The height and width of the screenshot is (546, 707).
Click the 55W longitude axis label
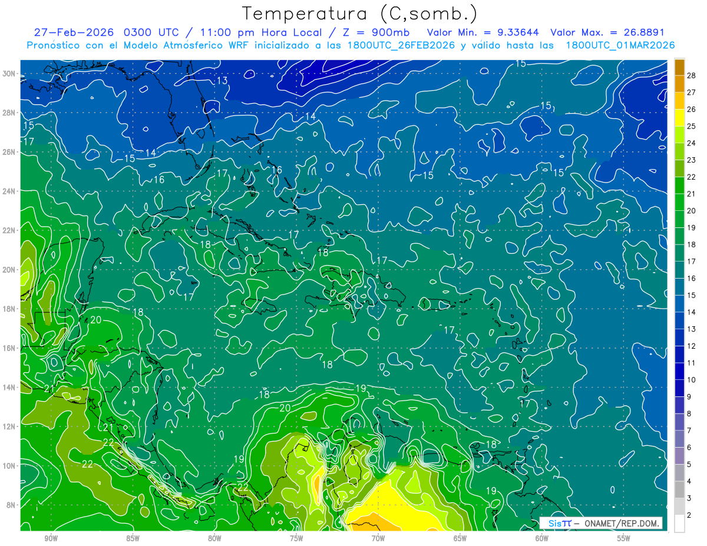624,538
